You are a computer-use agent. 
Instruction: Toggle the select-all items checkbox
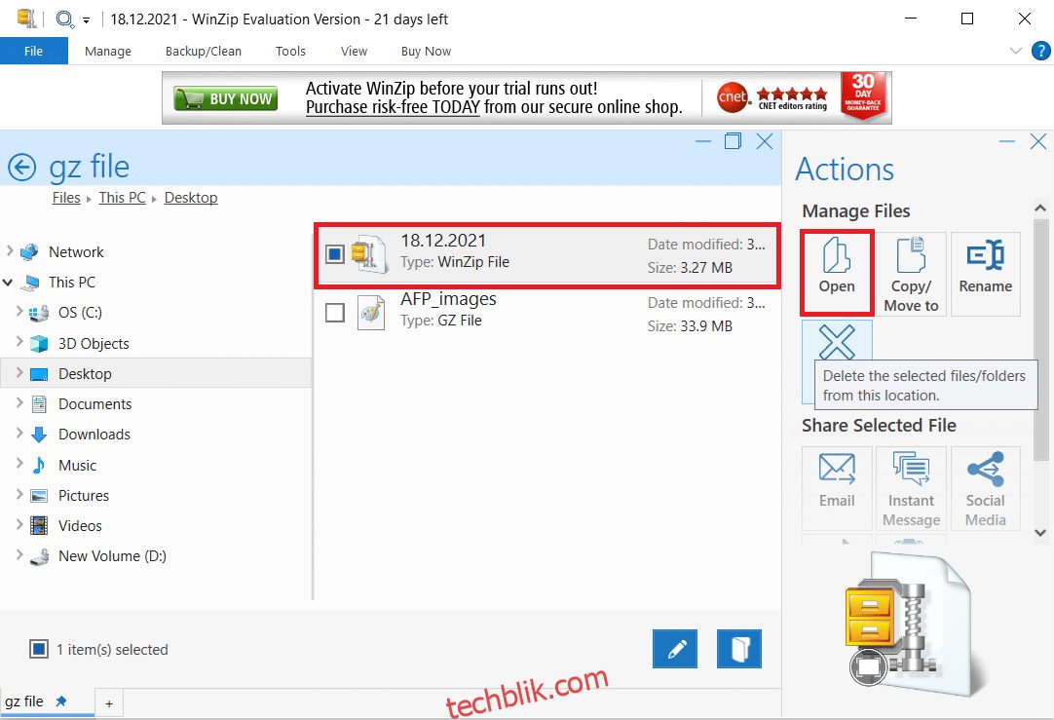38,649
